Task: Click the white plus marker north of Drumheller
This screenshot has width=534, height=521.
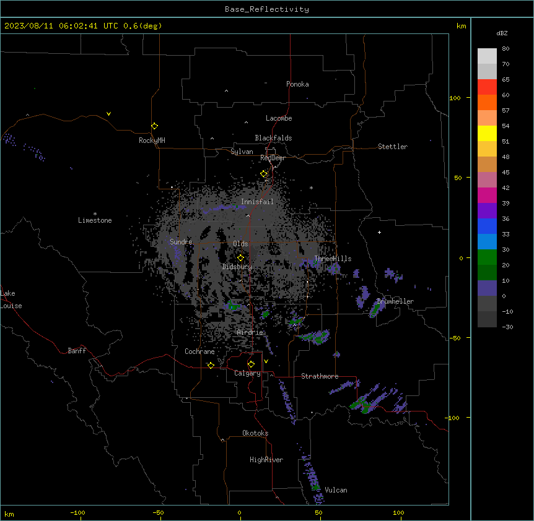Action: [379, 232]
